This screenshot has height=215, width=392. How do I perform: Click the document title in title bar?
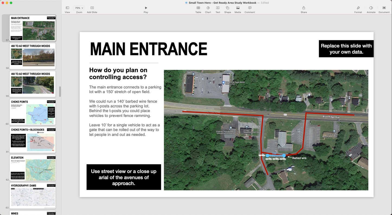[x=222, y=3]
